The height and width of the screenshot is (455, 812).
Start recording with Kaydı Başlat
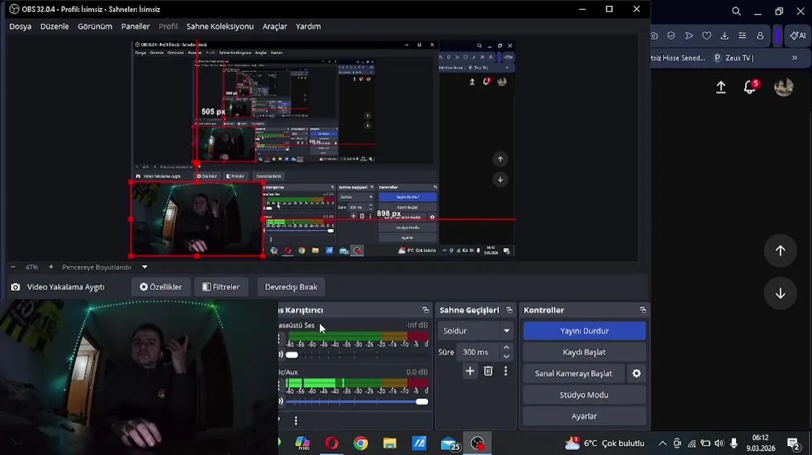click(x=584, y=352)
